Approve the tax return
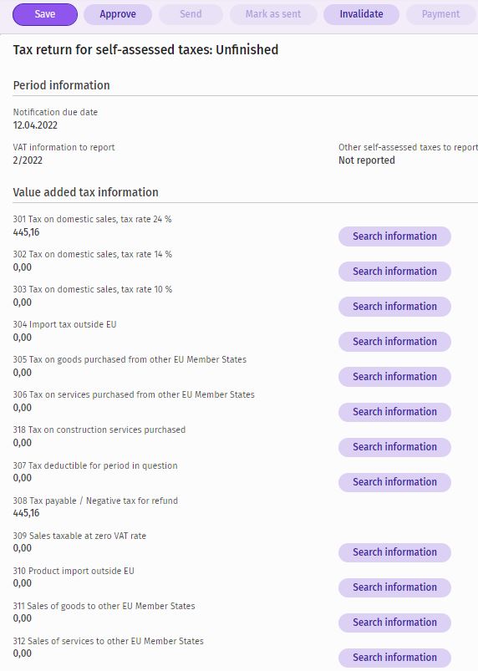 (118, 14)
